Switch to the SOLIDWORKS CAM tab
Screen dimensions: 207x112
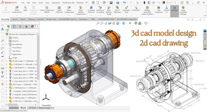point(106,19)
